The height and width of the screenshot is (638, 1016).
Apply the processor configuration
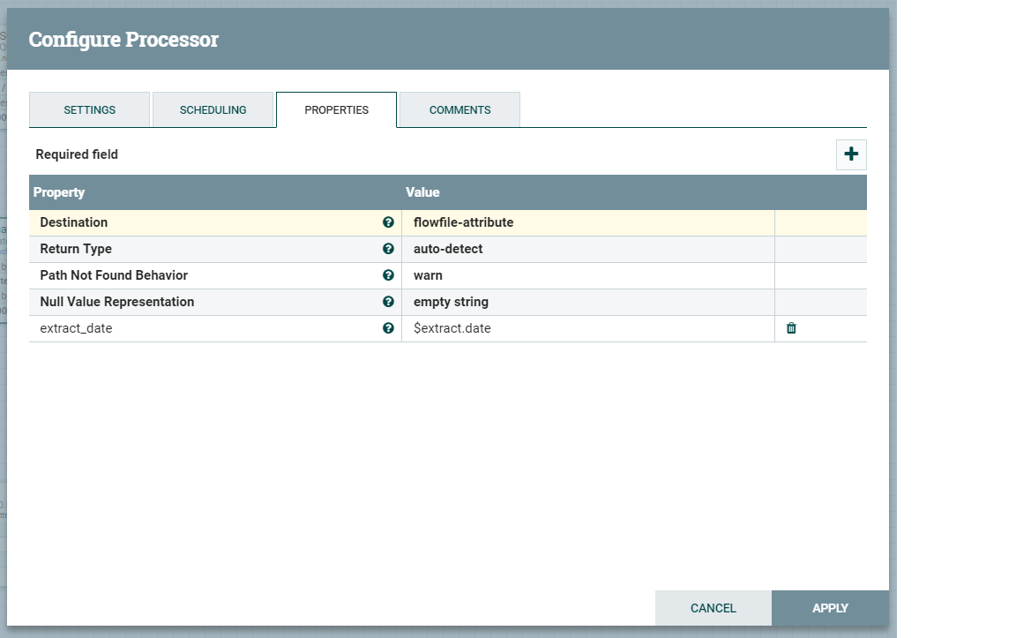click(x=829, y=608)
